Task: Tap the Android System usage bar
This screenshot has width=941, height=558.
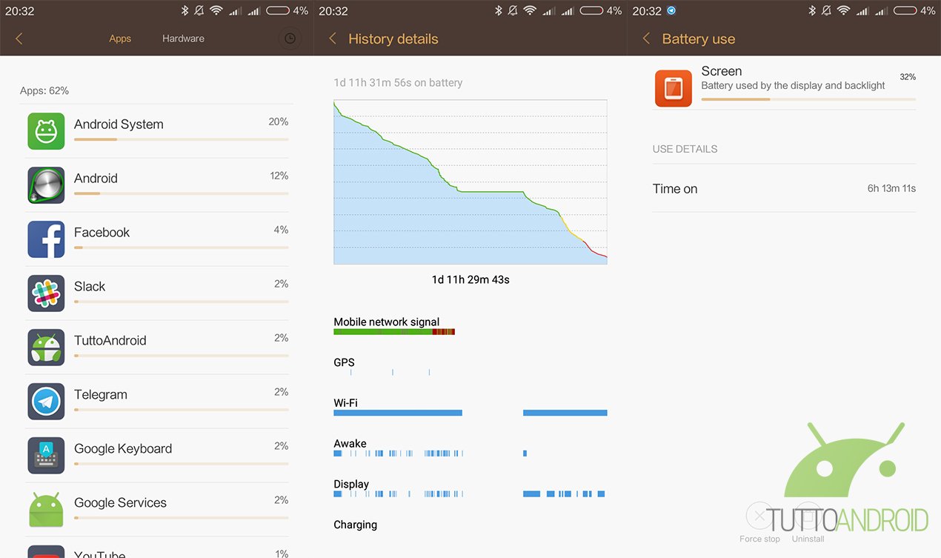Action: 181,139
